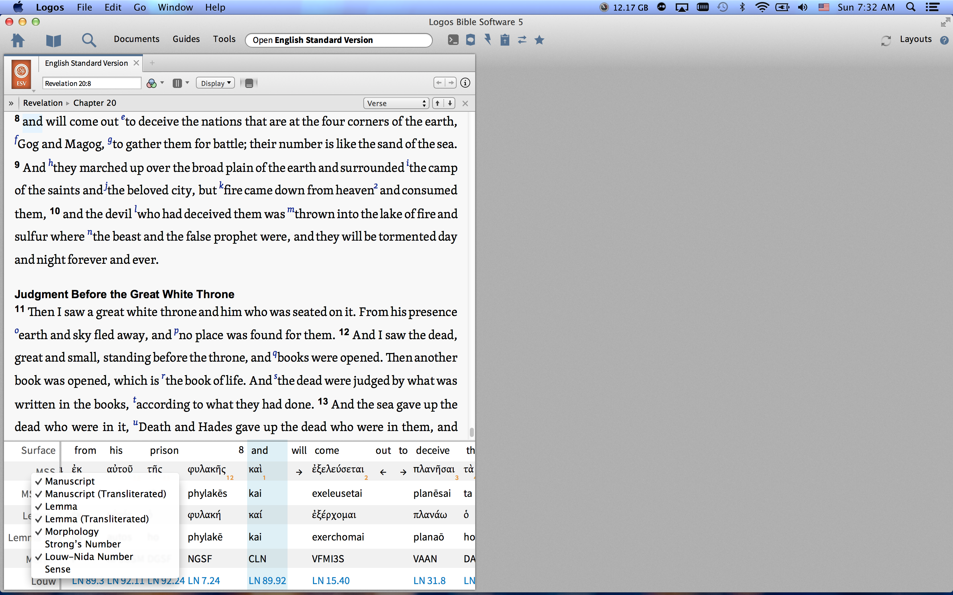Image resolution: width=953 pixels, height=595 pixels.
Task: Click the swap arrows shortcut icon
Action: pyautogui.click(x=522, y=40)
